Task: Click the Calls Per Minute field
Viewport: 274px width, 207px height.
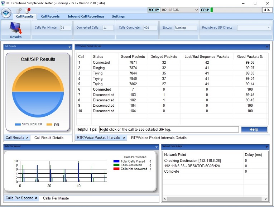Action: [x=66, y=28]
